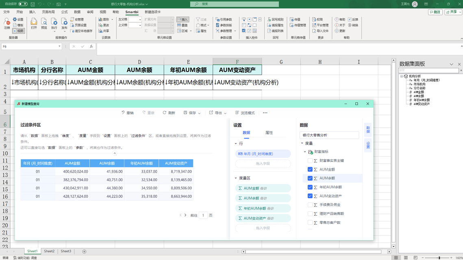Click the 浏览模式 button in the dialog toolbar
This screenshot has width=463, height=260.
[x=246, y=113]
